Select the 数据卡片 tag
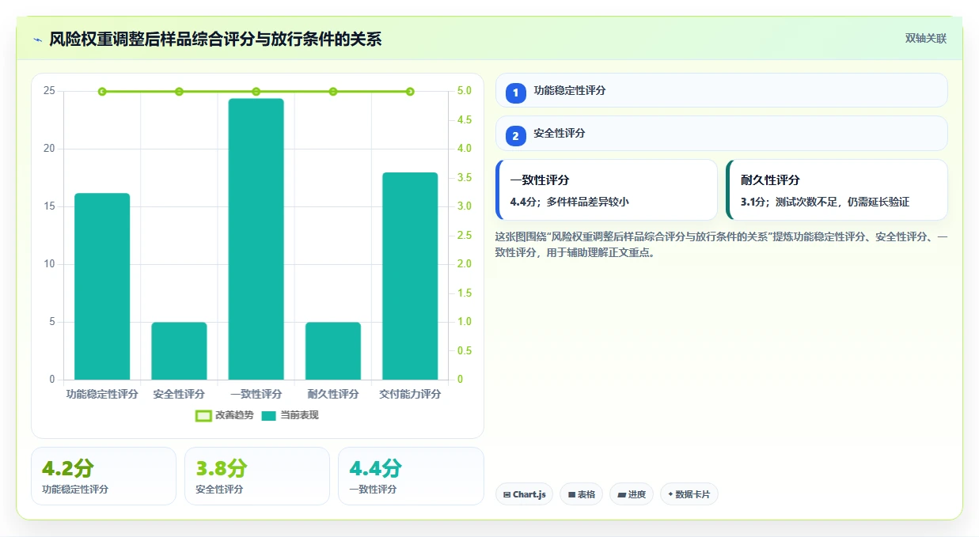979x537 pixels. point(689,494)
